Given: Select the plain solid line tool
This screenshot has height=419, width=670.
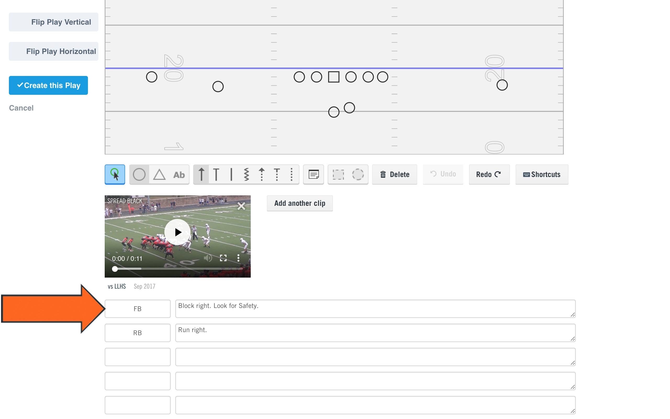Looking at the screenshot, I should tap(231, 174).
